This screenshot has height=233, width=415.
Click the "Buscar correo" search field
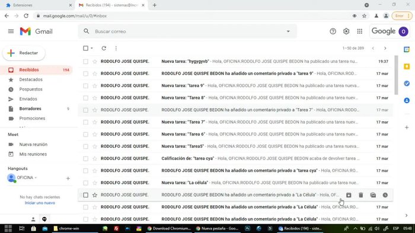tap(187, 31)
